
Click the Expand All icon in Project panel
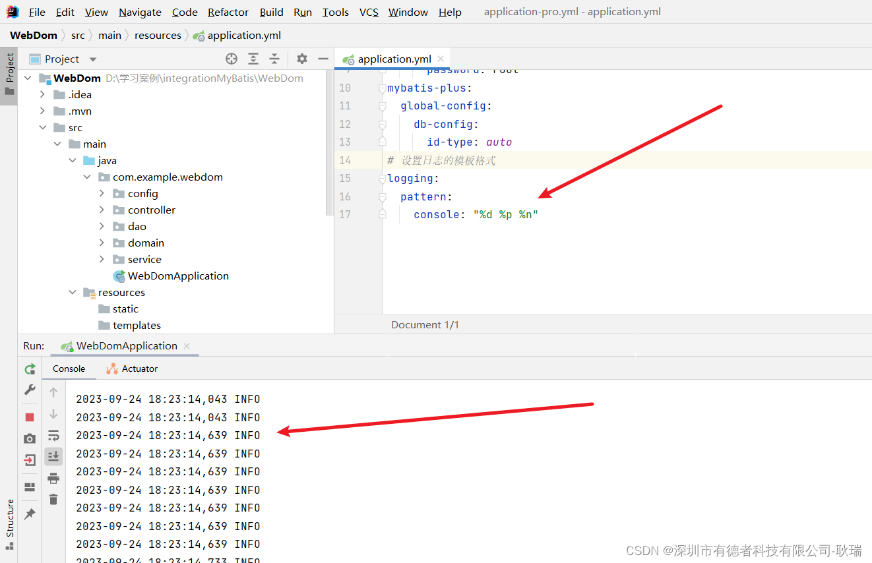tap(253, 59)
